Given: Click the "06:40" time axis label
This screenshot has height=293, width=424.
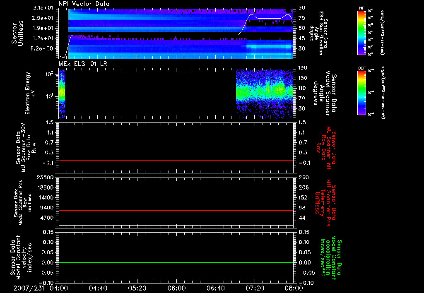Looking at the screenshot, I should tap(215, 288).
